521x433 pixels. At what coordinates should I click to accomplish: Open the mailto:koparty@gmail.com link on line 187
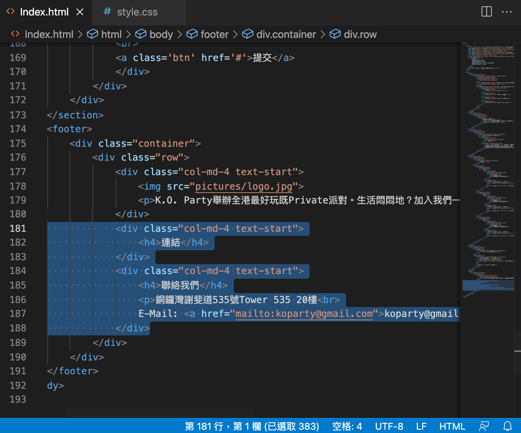point(304,314)
